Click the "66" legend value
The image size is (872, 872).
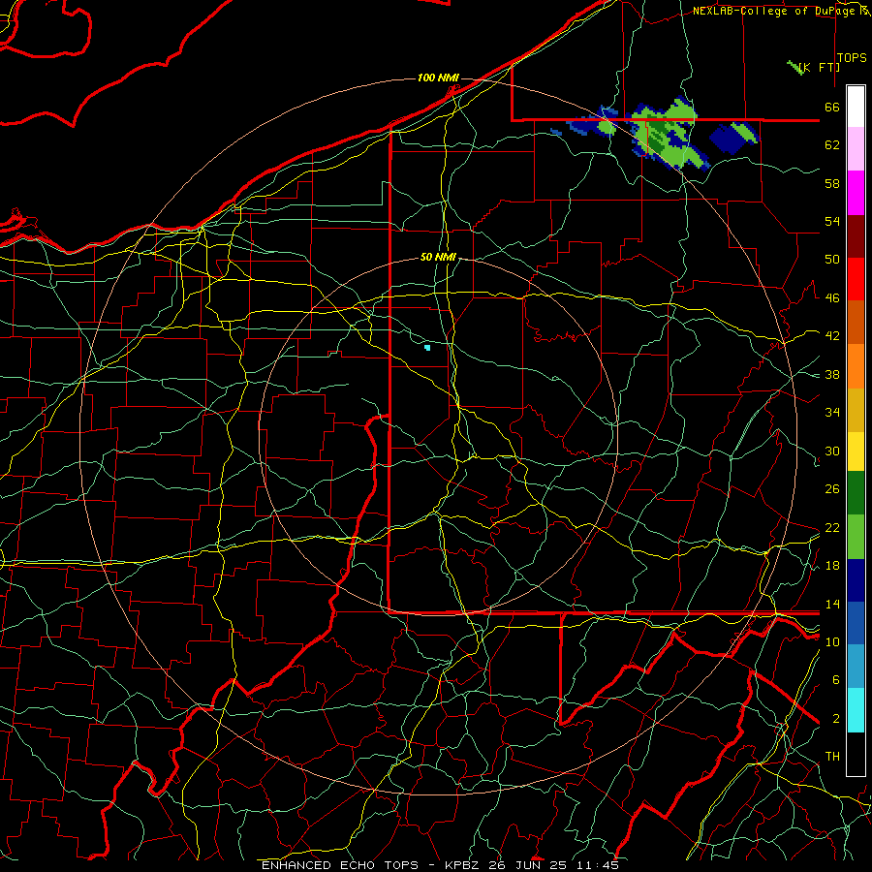pyautogui.click(x=832, y=108)
